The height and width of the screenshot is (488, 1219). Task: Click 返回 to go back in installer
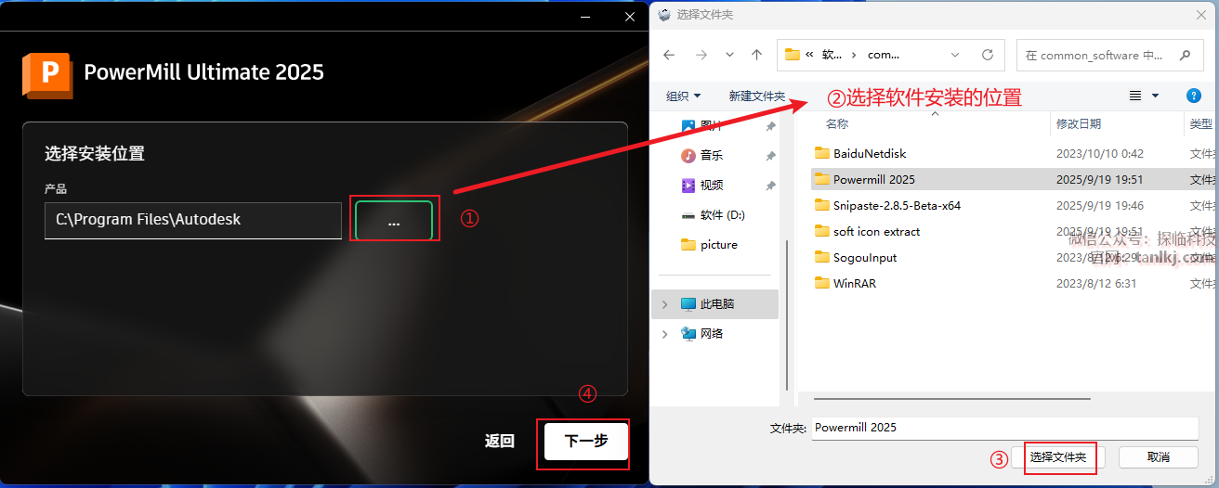click(x=500, y=441)
